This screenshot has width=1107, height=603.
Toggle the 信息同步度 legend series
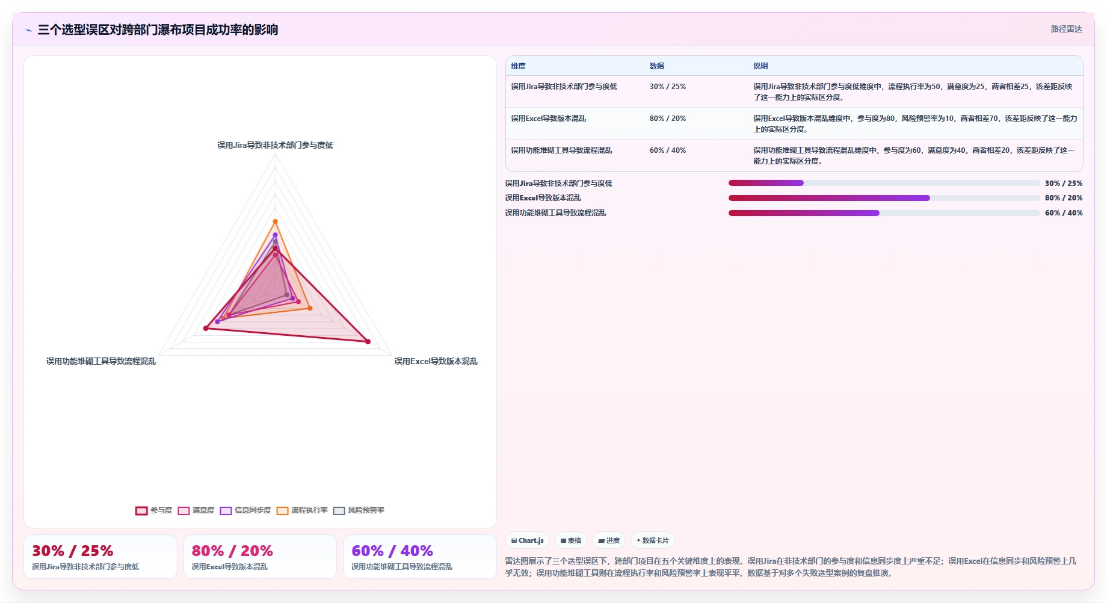coord(245,510)
